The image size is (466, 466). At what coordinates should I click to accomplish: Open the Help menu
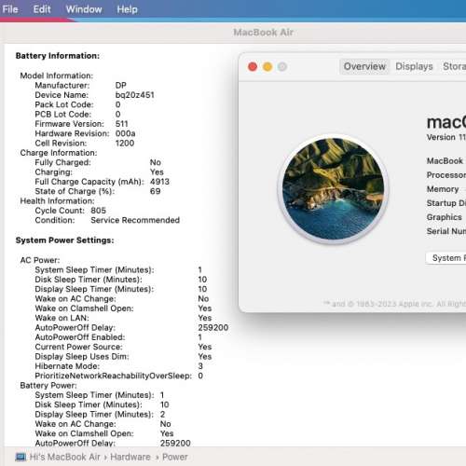[x=127, y=9]
